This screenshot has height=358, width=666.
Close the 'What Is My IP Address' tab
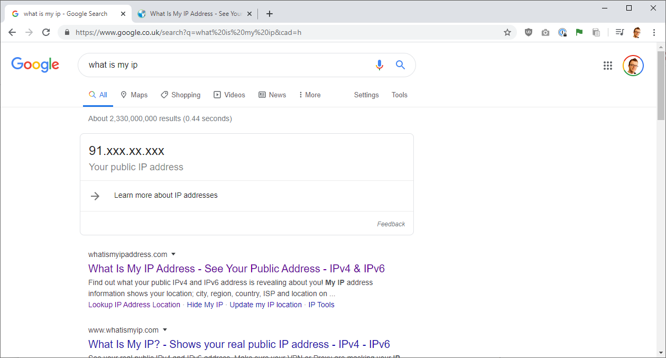click(249, 14)
